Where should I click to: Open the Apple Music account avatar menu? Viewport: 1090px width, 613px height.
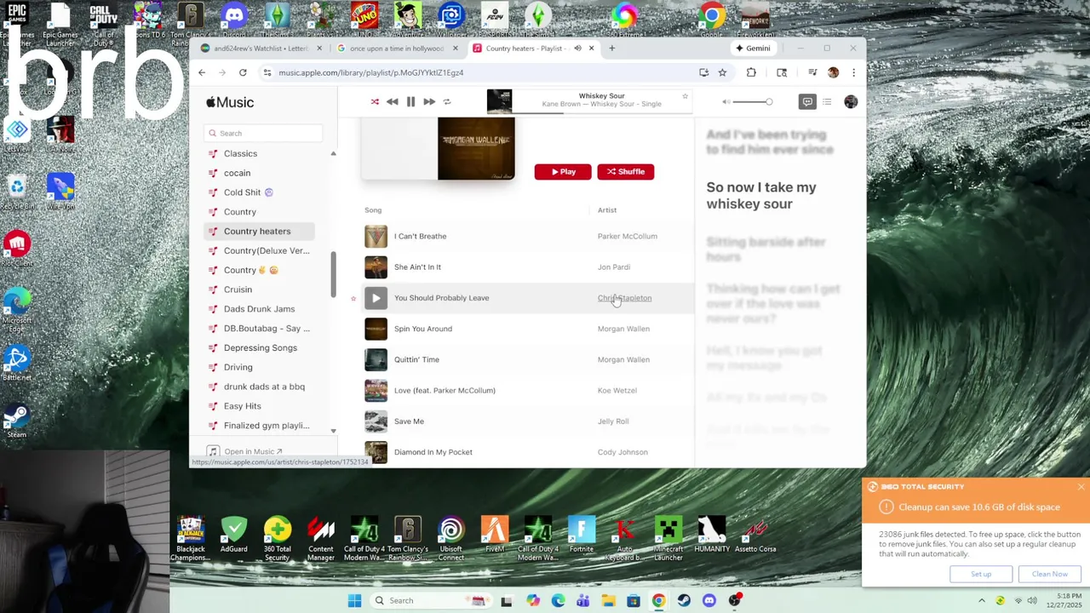click(x=851, y=102)
